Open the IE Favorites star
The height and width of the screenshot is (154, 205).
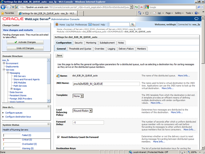tap(3, 13)
